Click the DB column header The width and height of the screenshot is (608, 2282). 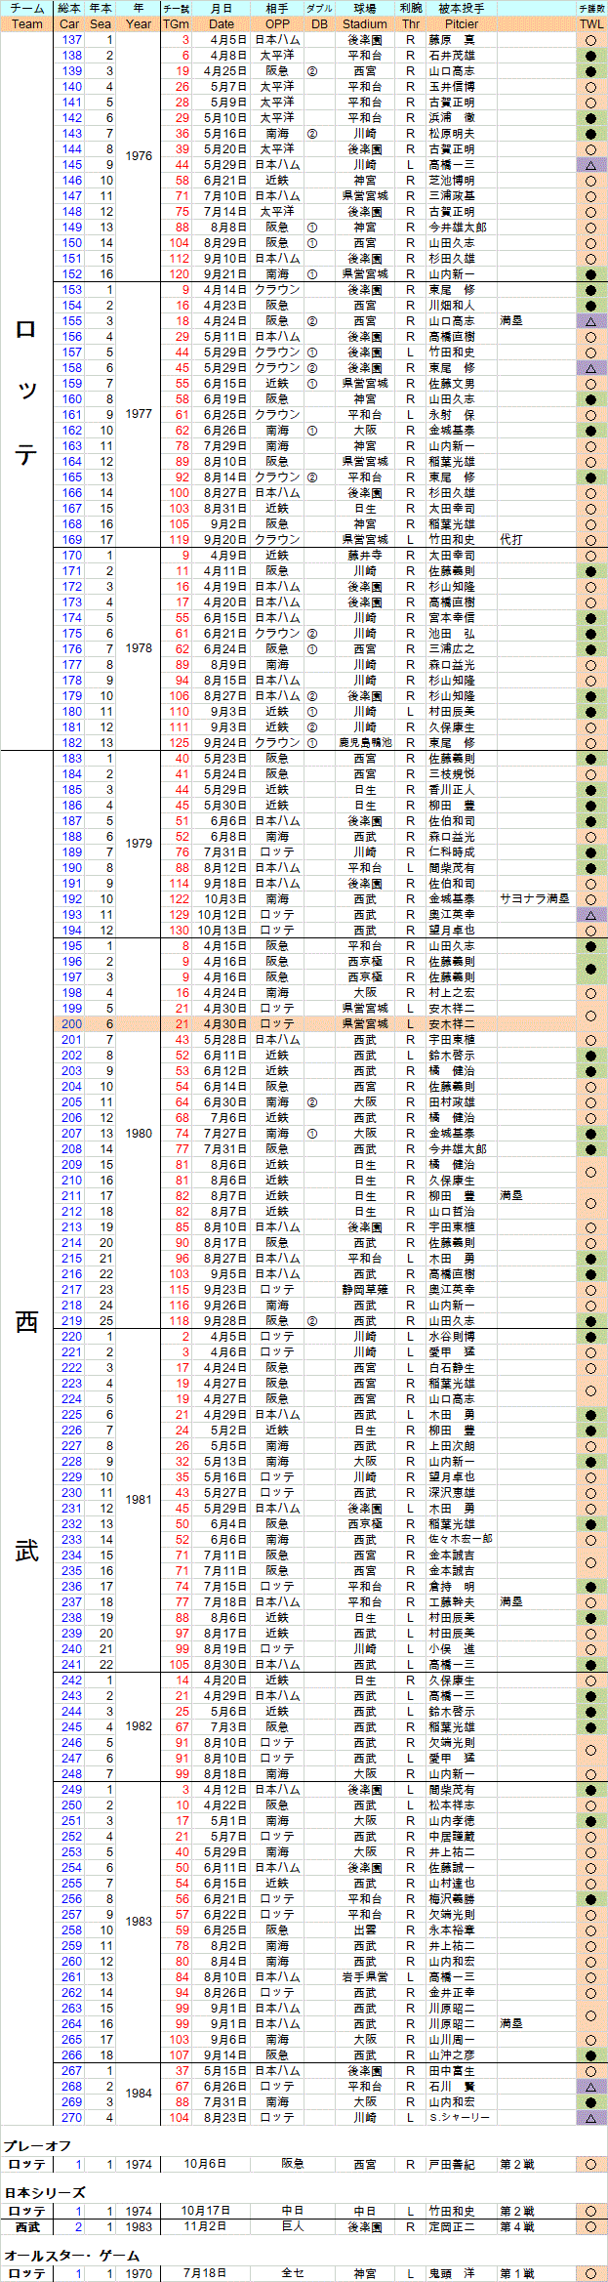(319, 24)
